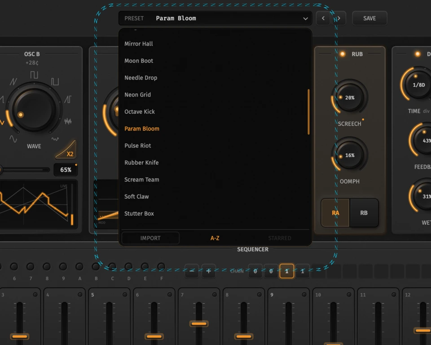Click the sequencer plus button
Image resolution: width=431 pixels, height=345 pixels.
209,271
